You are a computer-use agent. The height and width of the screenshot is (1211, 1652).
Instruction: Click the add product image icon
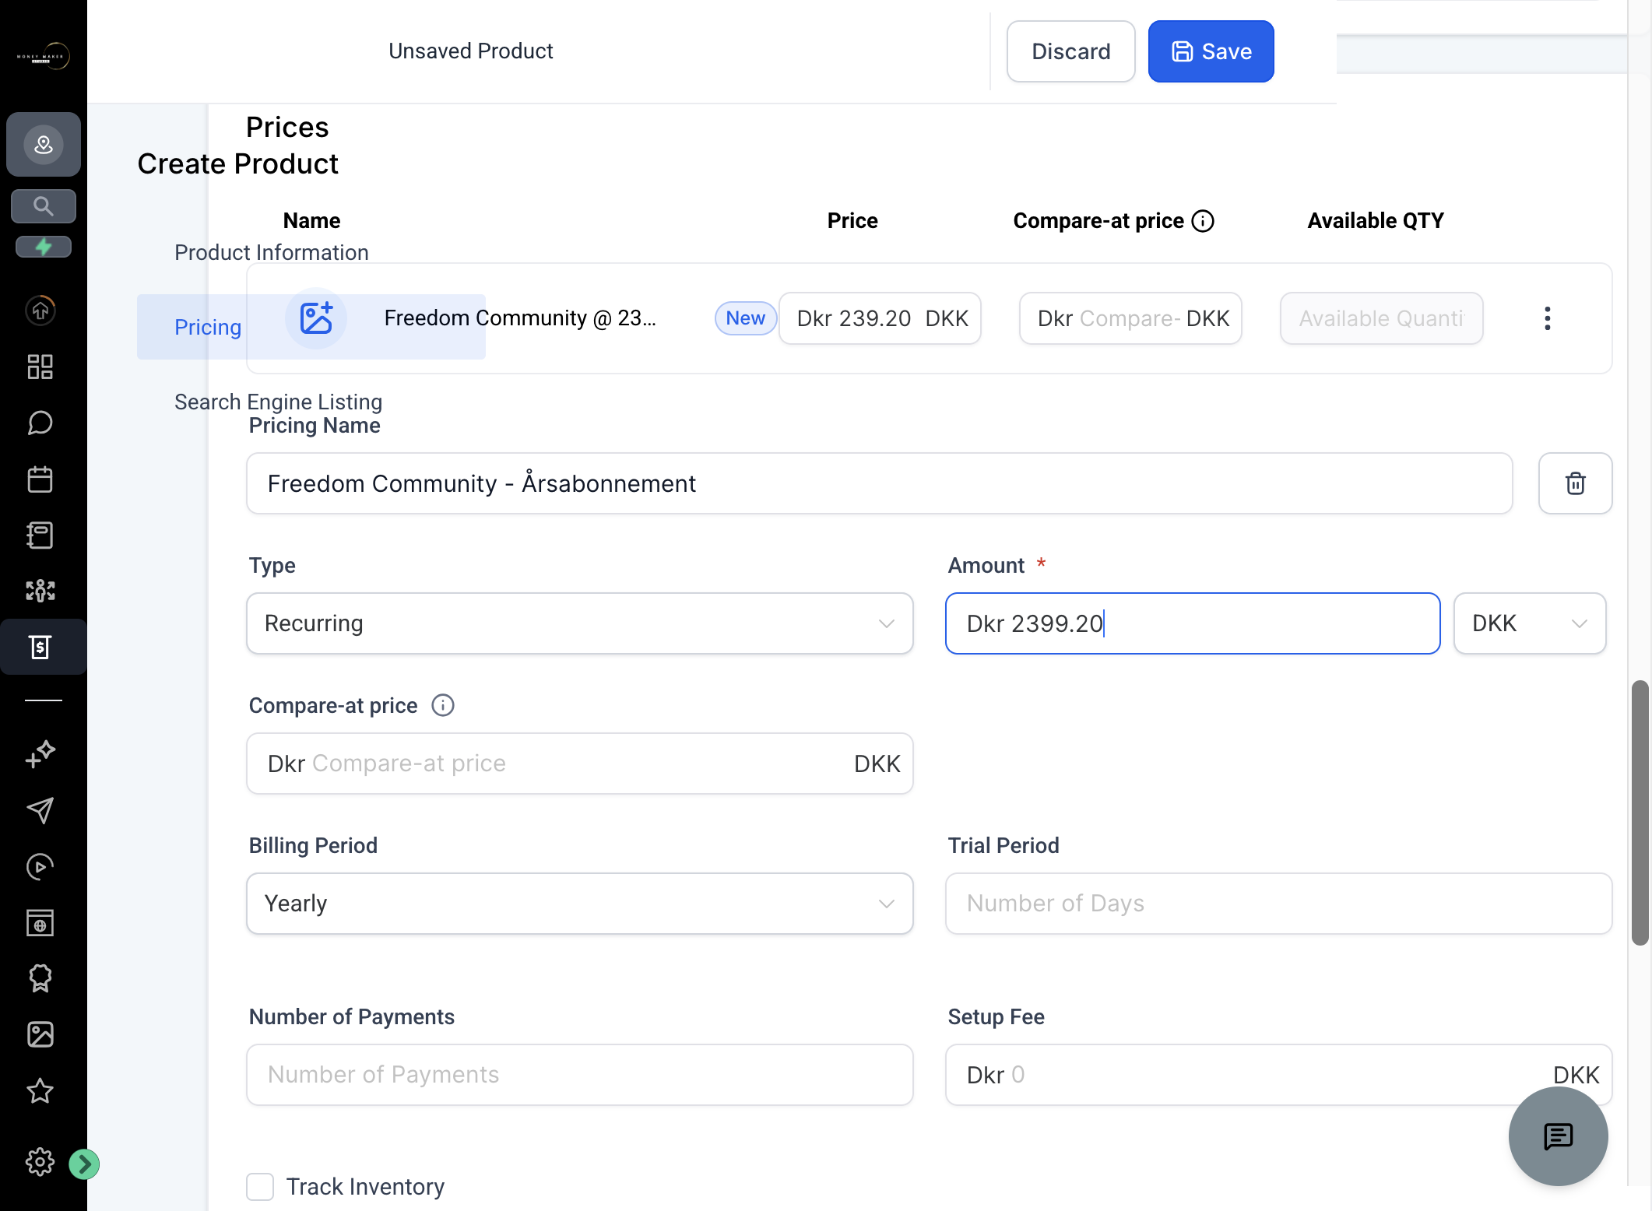(316, 318)
